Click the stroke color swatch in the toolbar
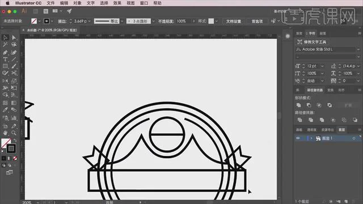The height and width of the screenshot is (204, 363). tap(11, 148)
